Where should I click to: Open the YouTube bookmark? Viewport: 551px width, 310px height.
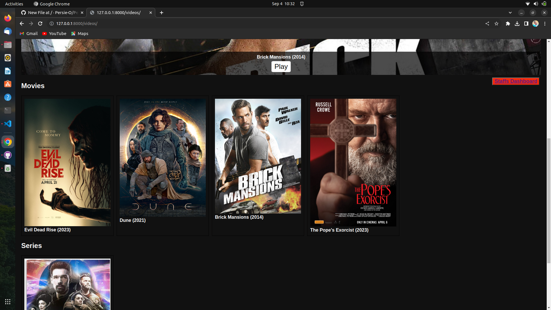(54, 34)
